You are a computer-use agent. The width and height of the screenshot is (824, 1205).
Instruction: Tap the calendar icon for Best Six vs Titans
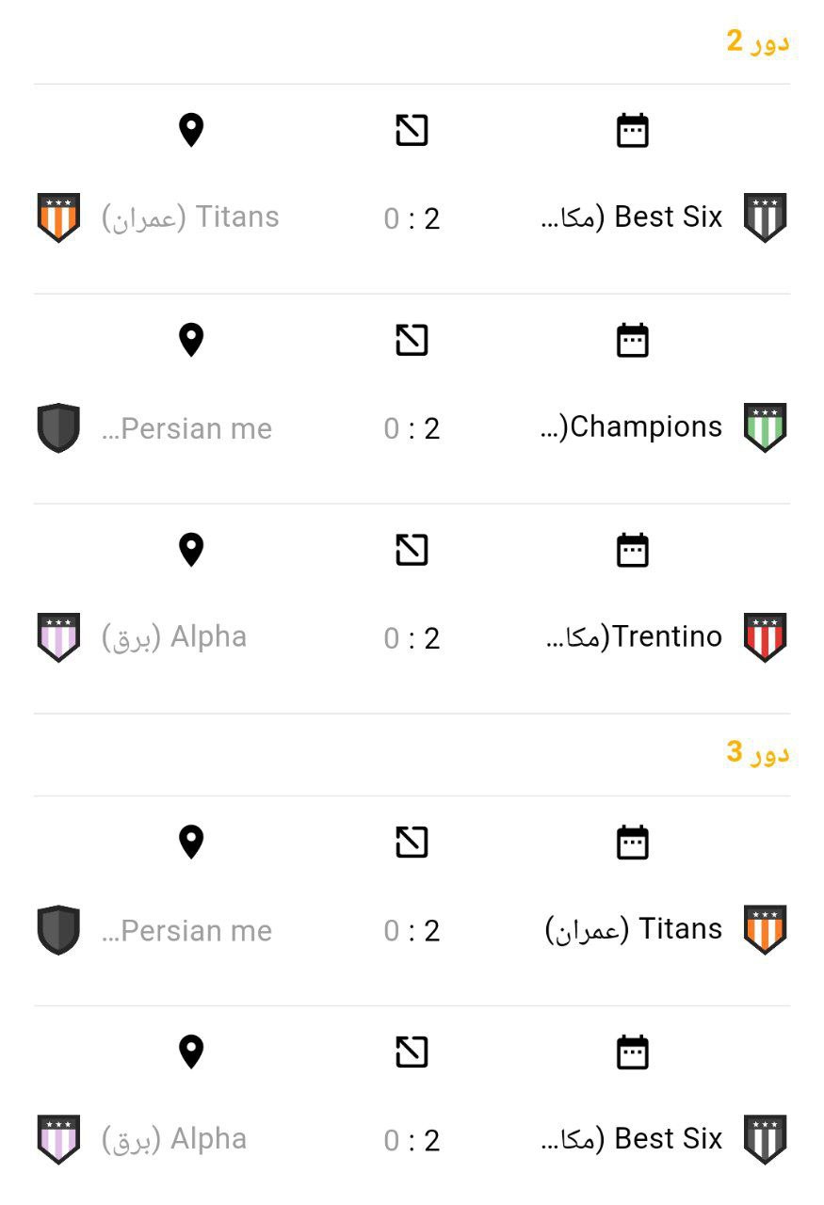point(633,130)
